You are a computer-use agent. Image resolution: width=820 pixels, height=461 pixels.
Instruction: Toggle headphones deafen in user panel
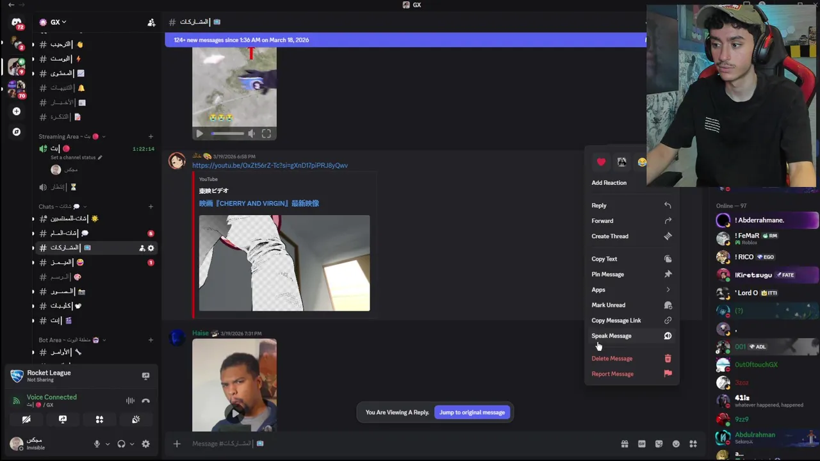[x=121, y=444]
